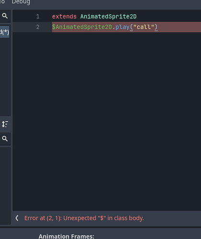Place the cursor on the extends keyword

(x=64, y=17)
